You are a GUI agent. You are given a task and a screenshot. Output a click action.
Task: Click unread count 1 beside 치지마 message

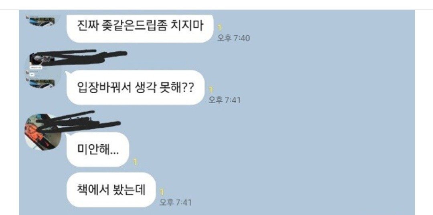(x=220, y=27)
